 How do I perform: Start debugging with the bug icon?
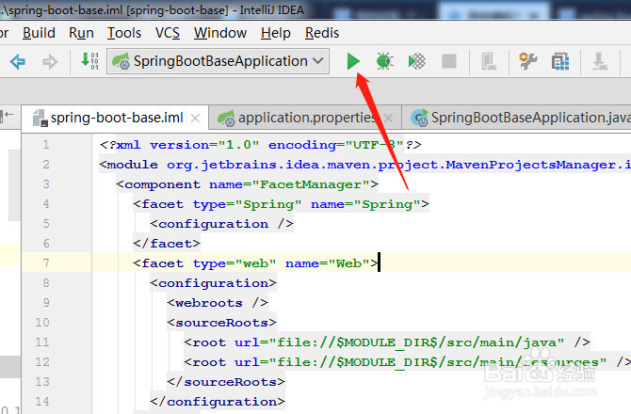[384, 61]
